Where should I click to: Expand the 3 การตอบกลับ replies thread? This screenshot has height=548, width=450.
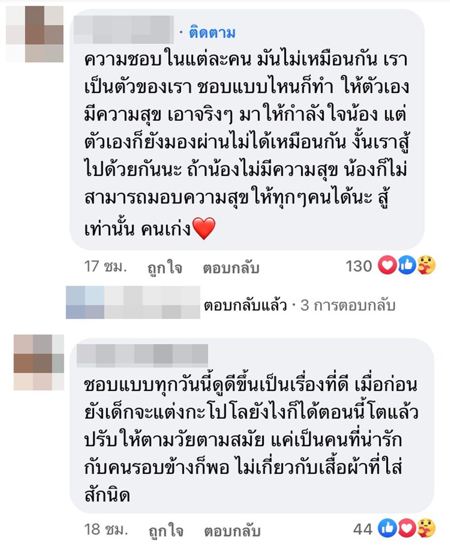[347, 306]
